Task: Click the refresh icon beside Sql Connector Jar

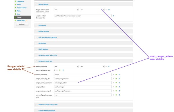Action: (x=113, y=16)
